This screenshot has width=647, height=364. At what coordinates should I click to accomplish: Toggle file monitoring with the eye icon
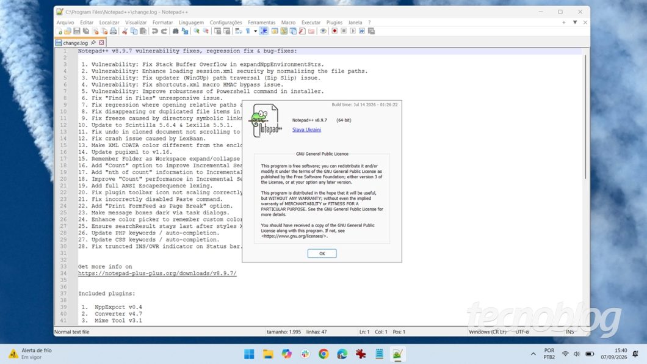click(323, 31)
